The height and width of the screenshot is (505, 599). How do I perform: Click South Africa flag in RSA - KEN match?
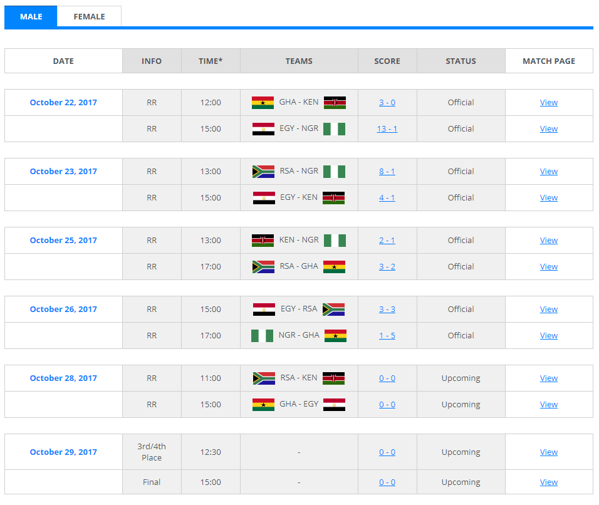pos(263,378)
